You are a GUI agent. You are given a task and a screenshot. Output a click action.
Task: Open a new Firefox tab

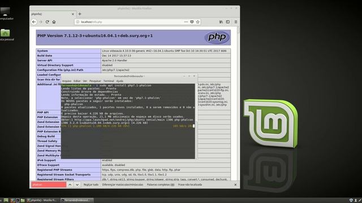pyautogui.click(x=80, y=14)
